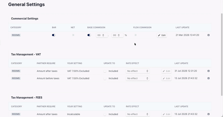Click 'Tax Management - FEES' heading
223x117 pixels.
coord(27,97)
